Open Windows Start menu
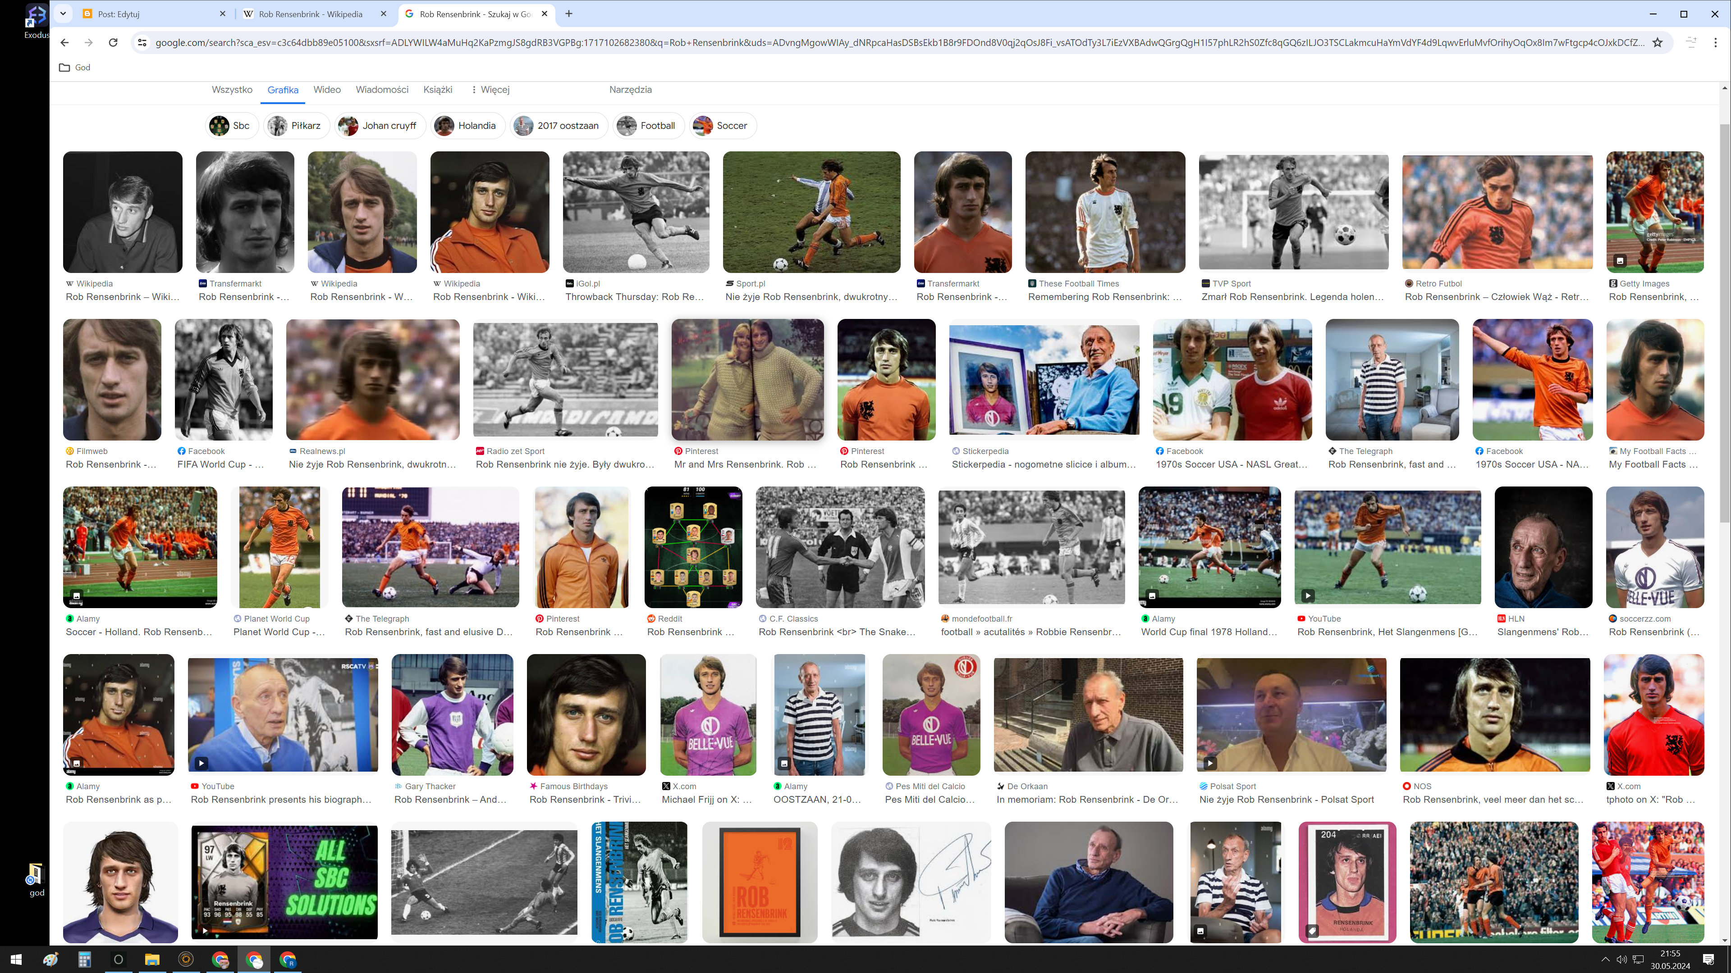 pyautogui.click(x=16, y=959)
